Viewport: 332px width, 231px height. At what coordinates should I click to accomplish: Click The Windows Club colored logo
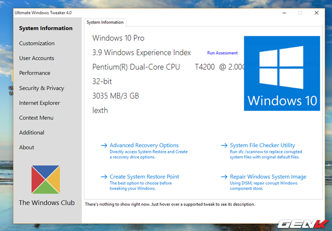46,179
